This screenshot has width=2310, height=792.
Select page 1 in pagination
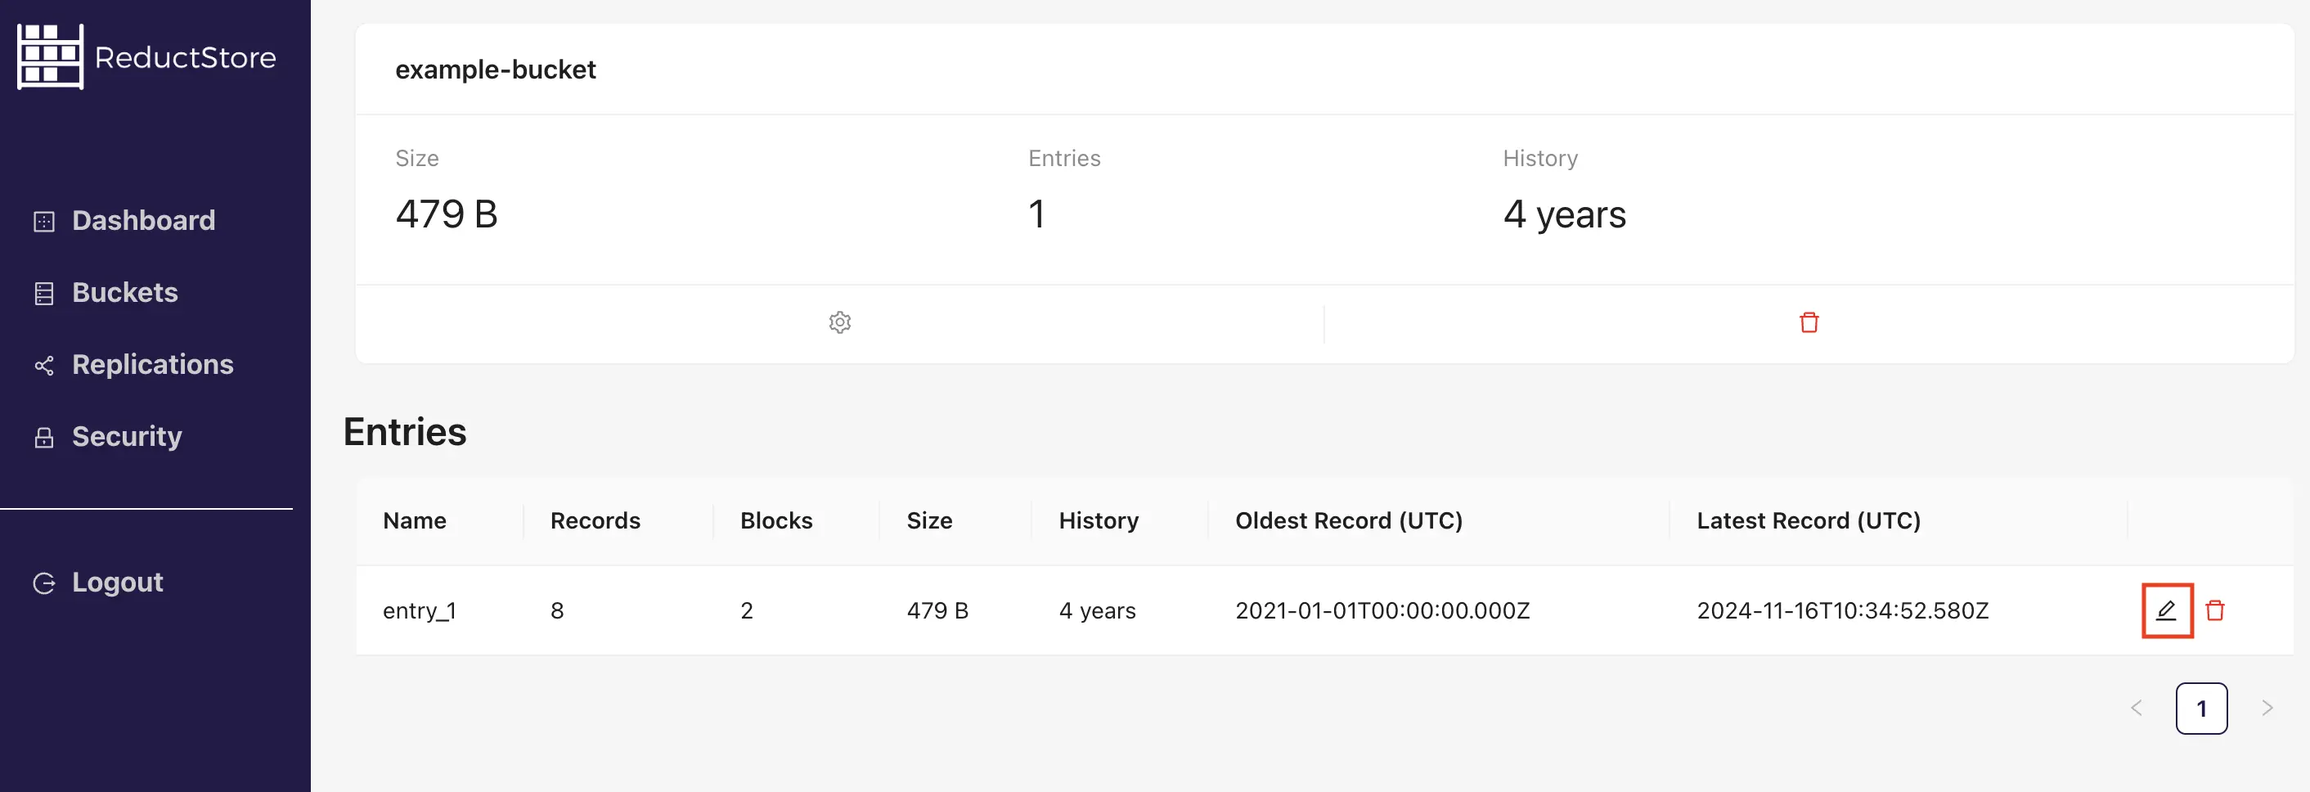2201,708
